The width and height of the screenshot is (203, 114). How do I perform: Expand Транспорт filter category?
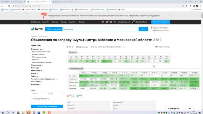[x=36, y=68]
